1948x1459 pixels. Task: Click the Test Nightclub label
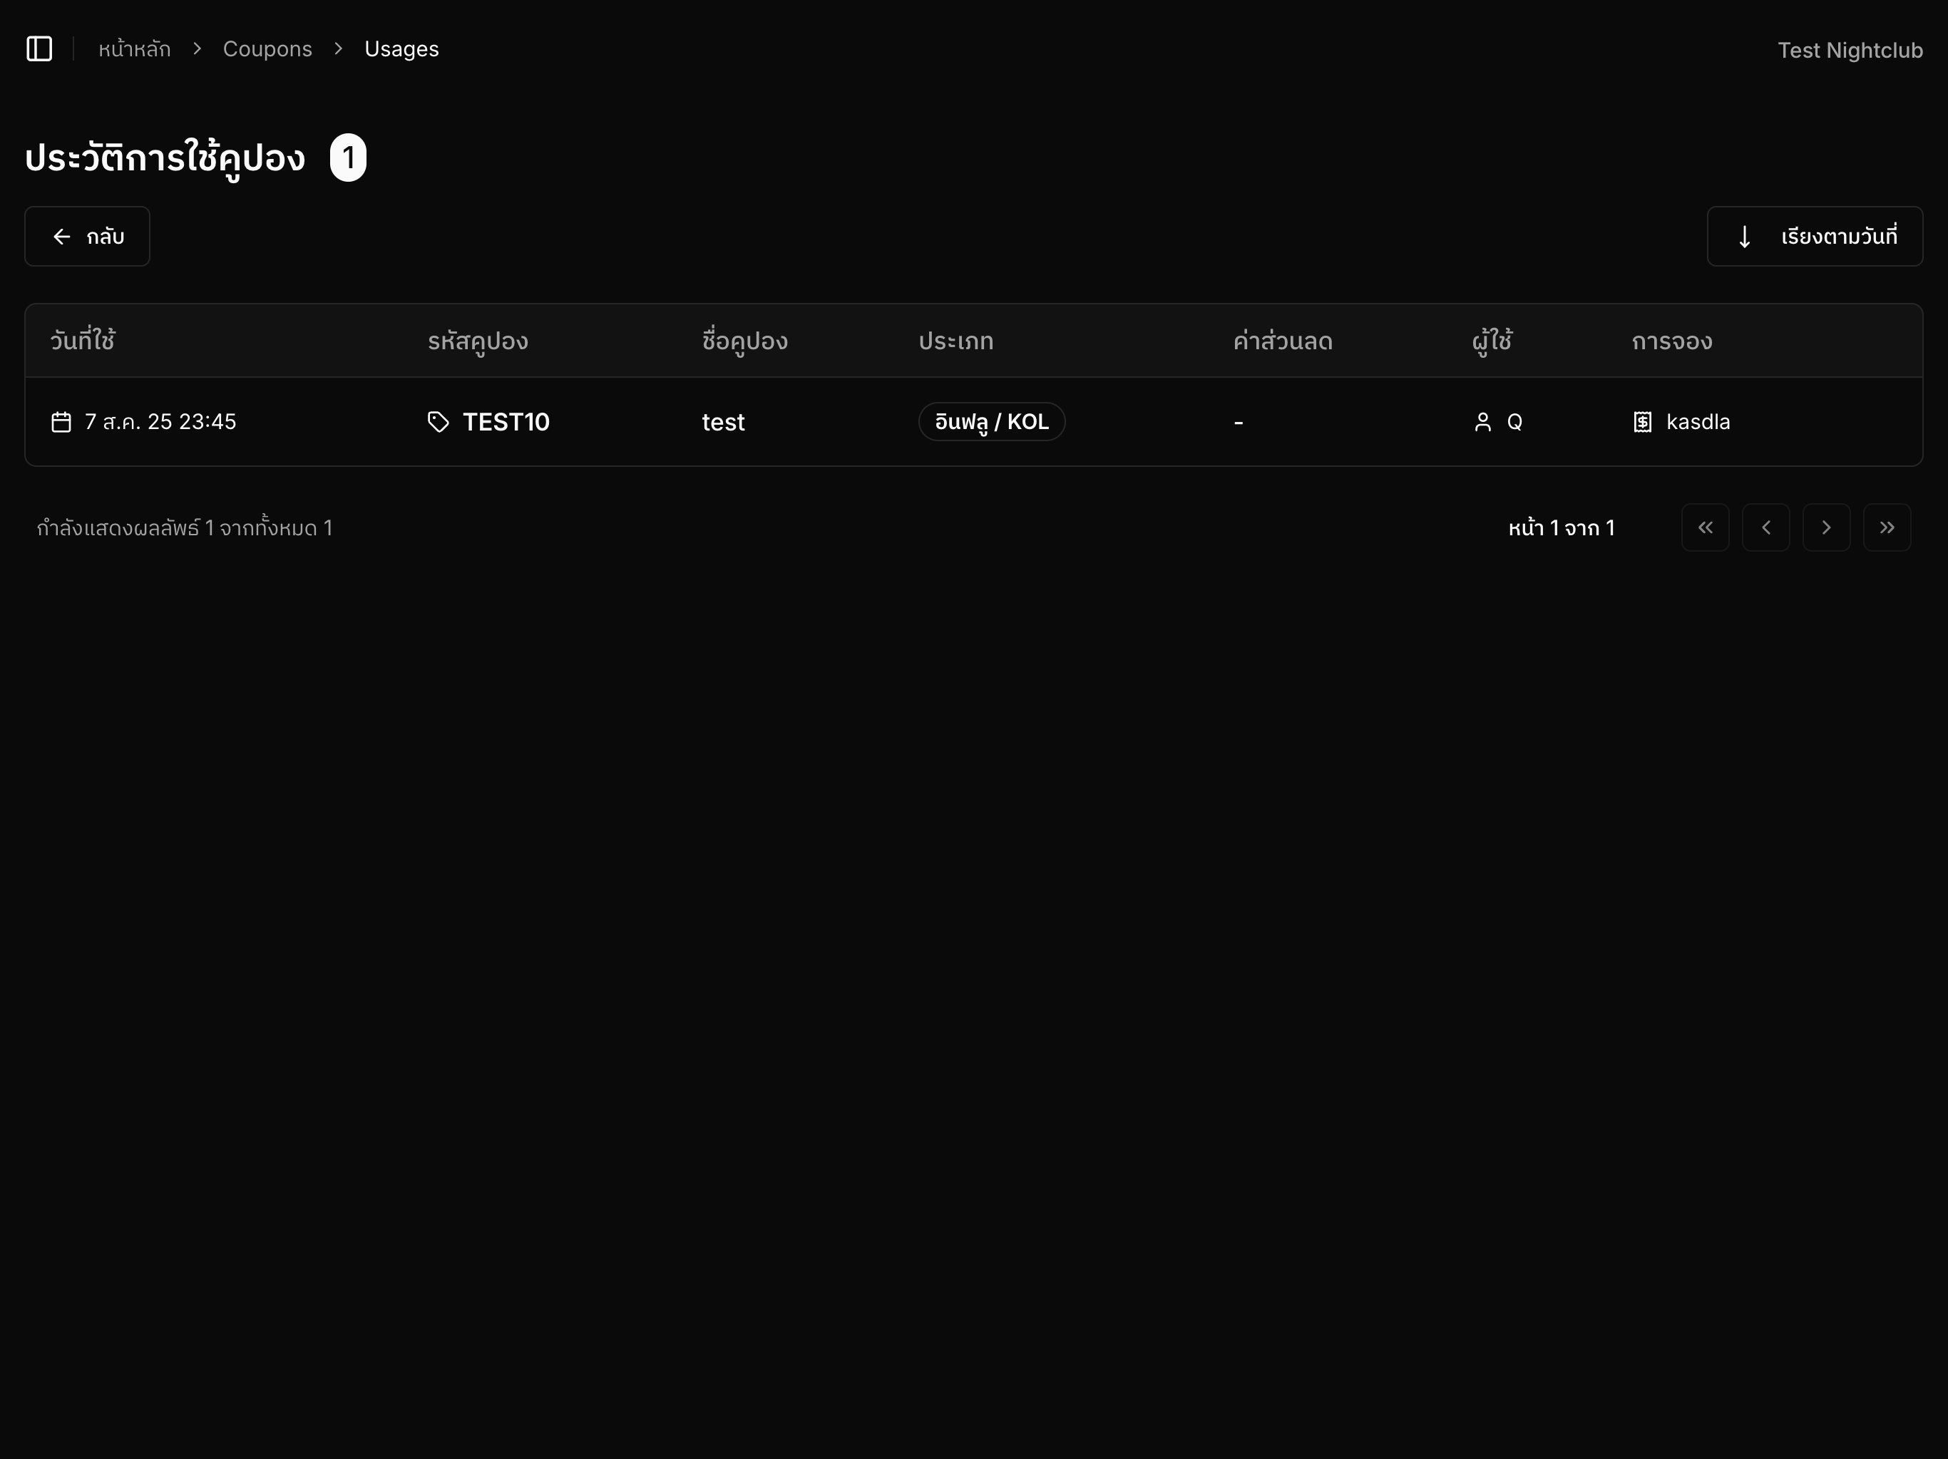pos(1850,50)
